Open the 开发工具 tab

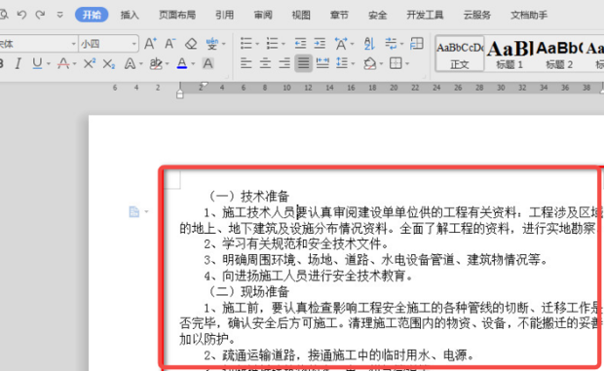(x=425, y=15)
